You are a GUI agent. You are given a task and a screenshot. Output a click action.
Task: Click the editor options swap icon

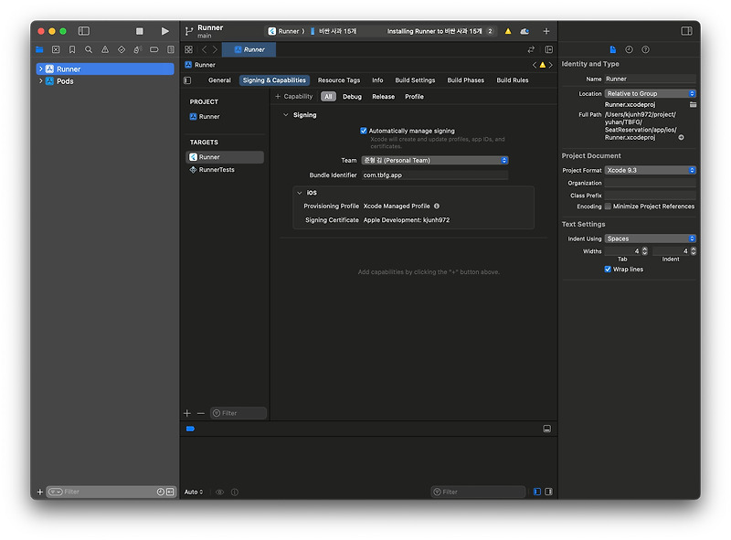(531, 49)
